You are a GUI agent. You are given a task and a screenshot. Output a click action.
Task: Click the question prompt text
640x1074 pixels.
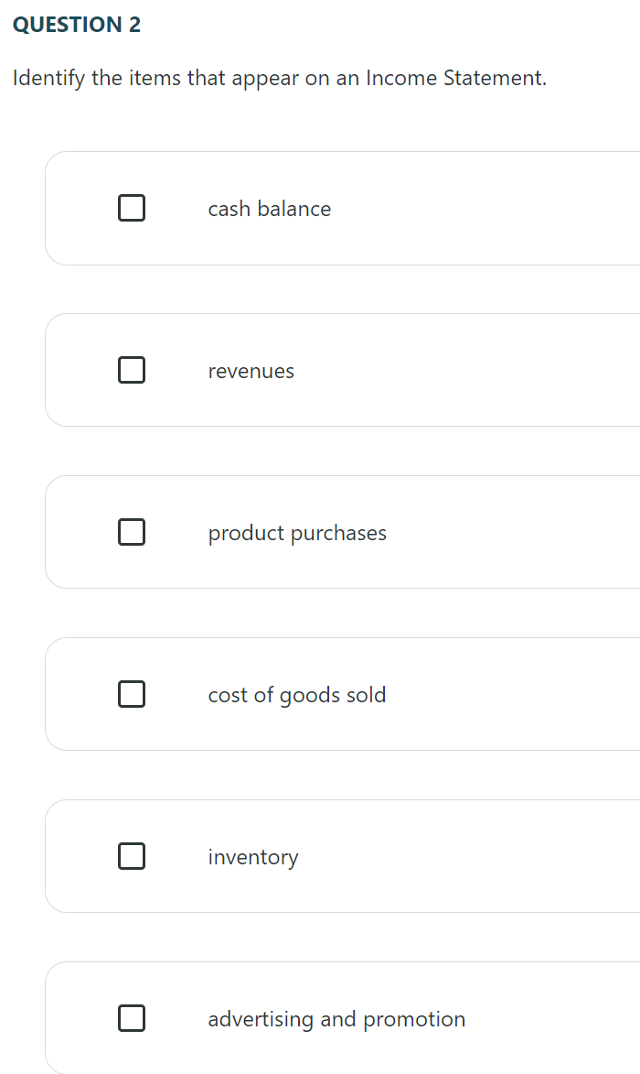pyautogui.click(x=278, y=78)
